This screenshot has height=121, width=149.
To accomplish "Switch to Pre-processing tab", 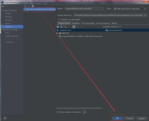I will [88, 23].
